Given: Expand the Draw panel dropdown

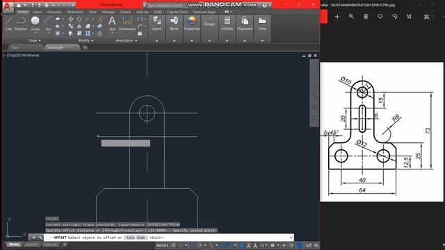Looking at the screenshot, I should click(x=35, y=40).
